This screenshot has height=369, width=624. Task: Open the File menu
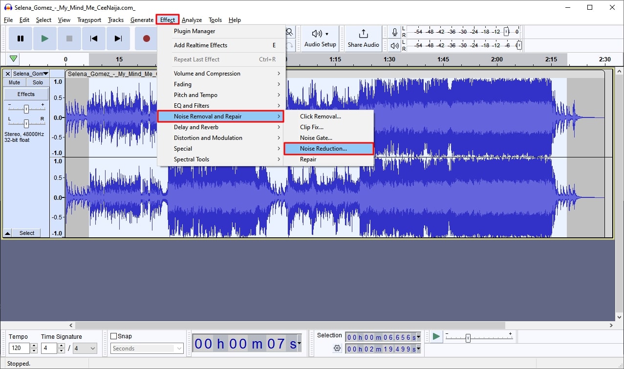(x=8, y=20)
